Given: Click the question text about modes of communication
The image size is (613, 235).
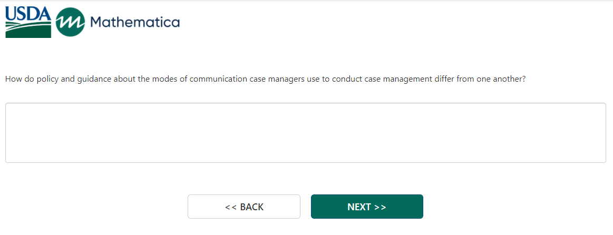Looking at the screenshot, I should tap(266, 79).
